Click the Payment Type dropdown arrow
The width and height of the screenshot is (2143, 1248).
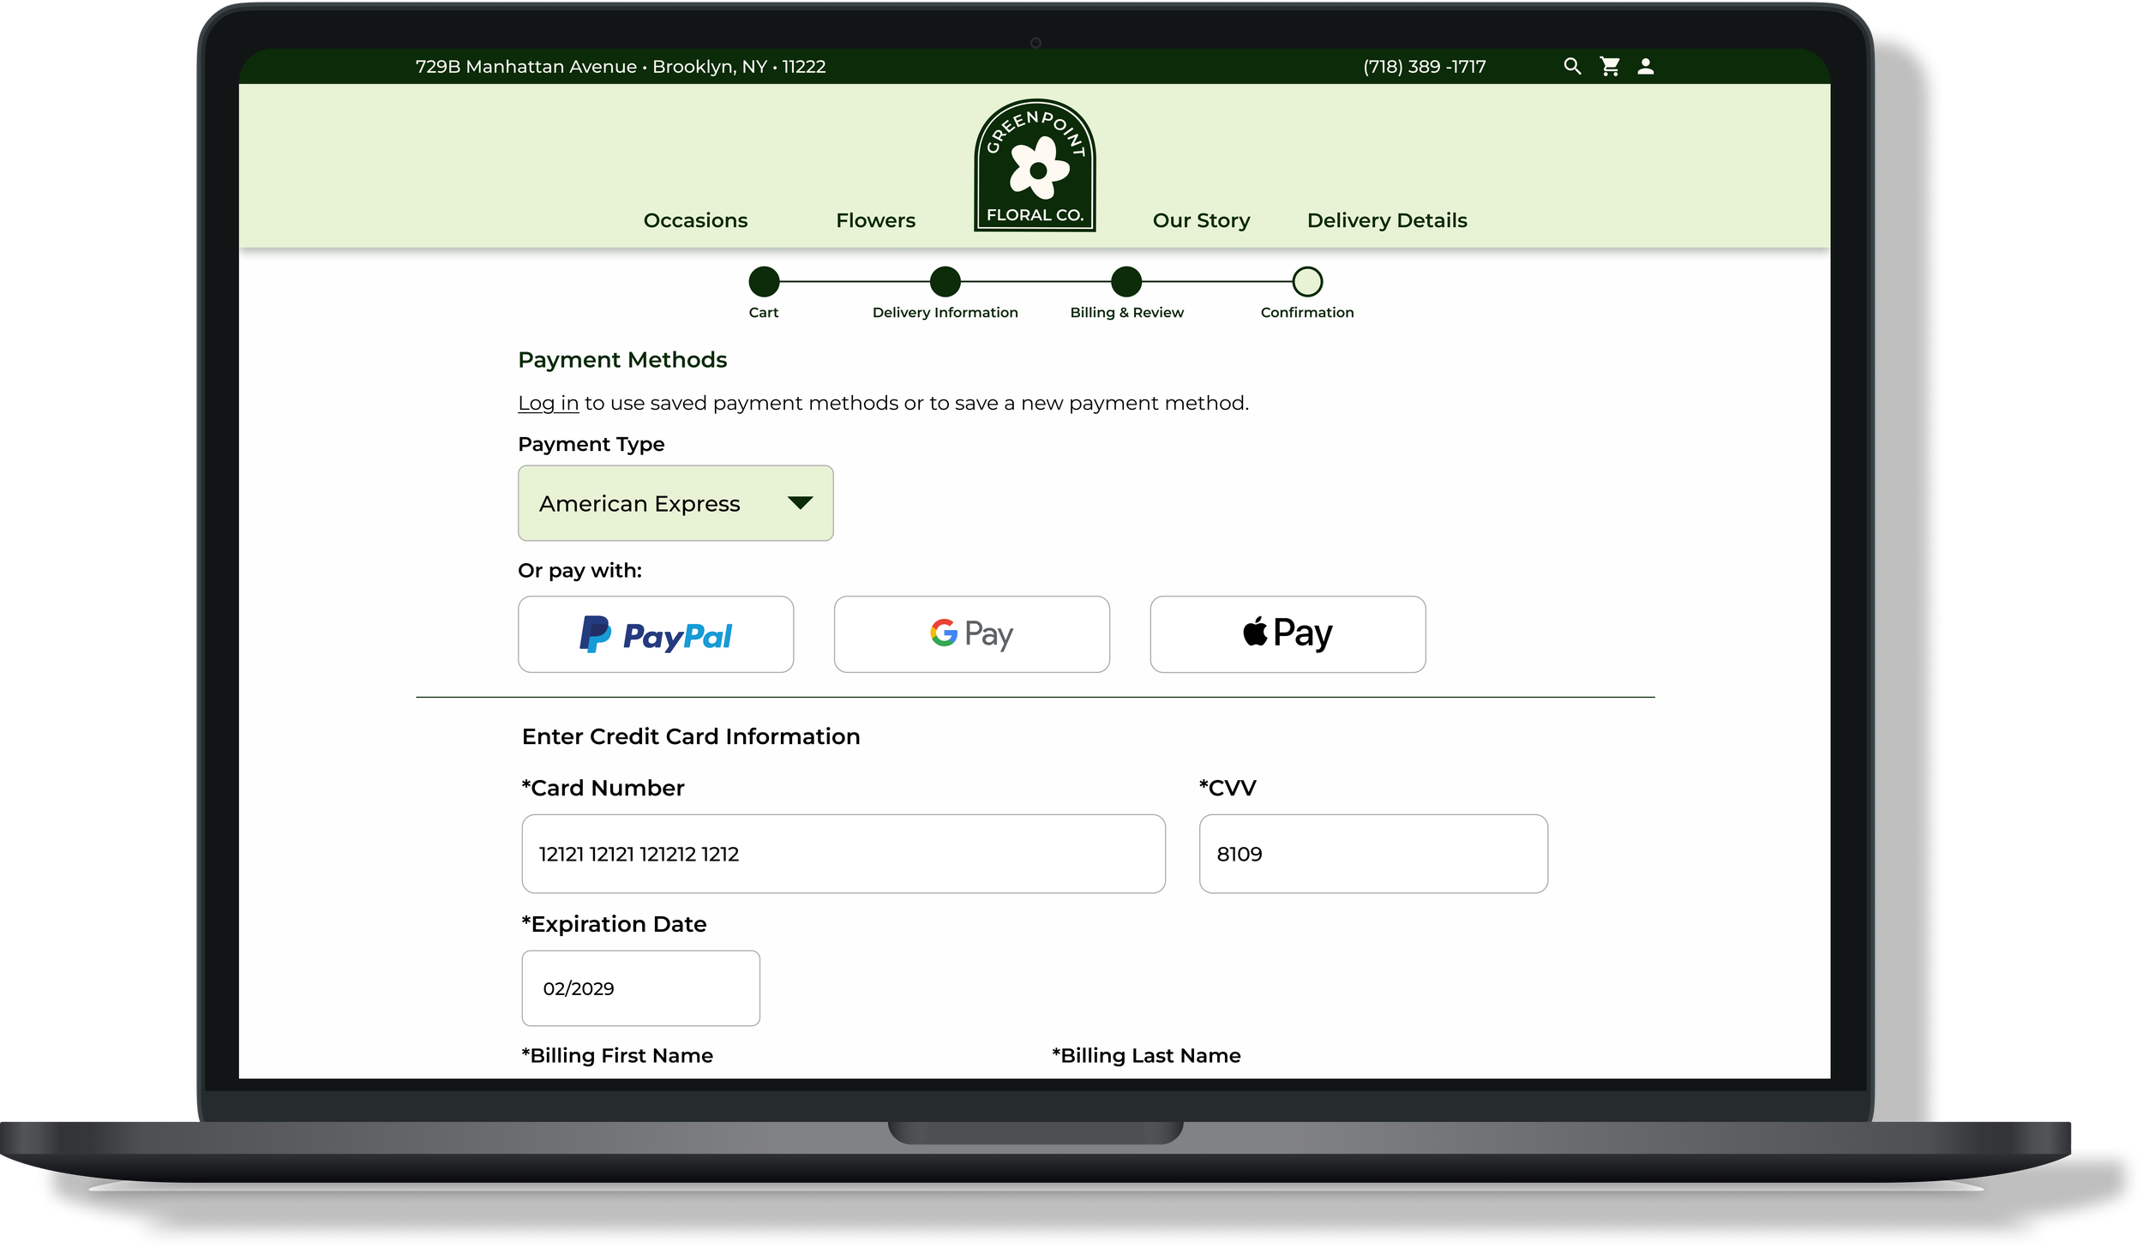pyautogui.click(x=799, y=503)
